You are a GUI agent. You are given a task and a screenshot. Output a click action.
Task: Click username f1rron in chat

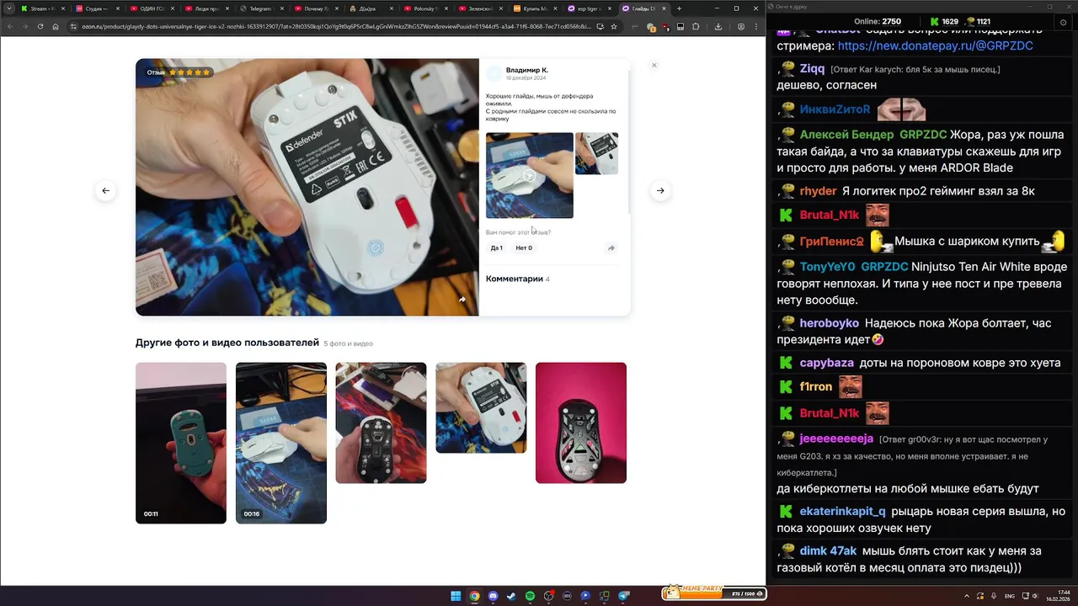(x=815, y=387)
